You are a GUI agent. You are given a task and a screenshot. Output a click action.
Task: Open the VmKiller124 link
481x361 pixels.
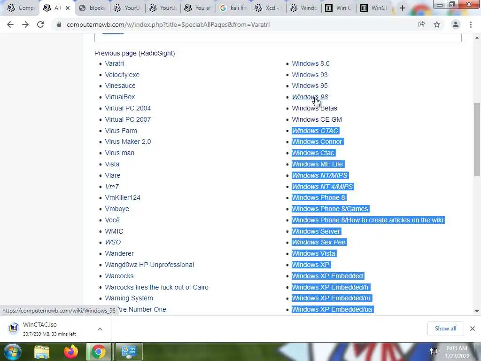(123, 197)
